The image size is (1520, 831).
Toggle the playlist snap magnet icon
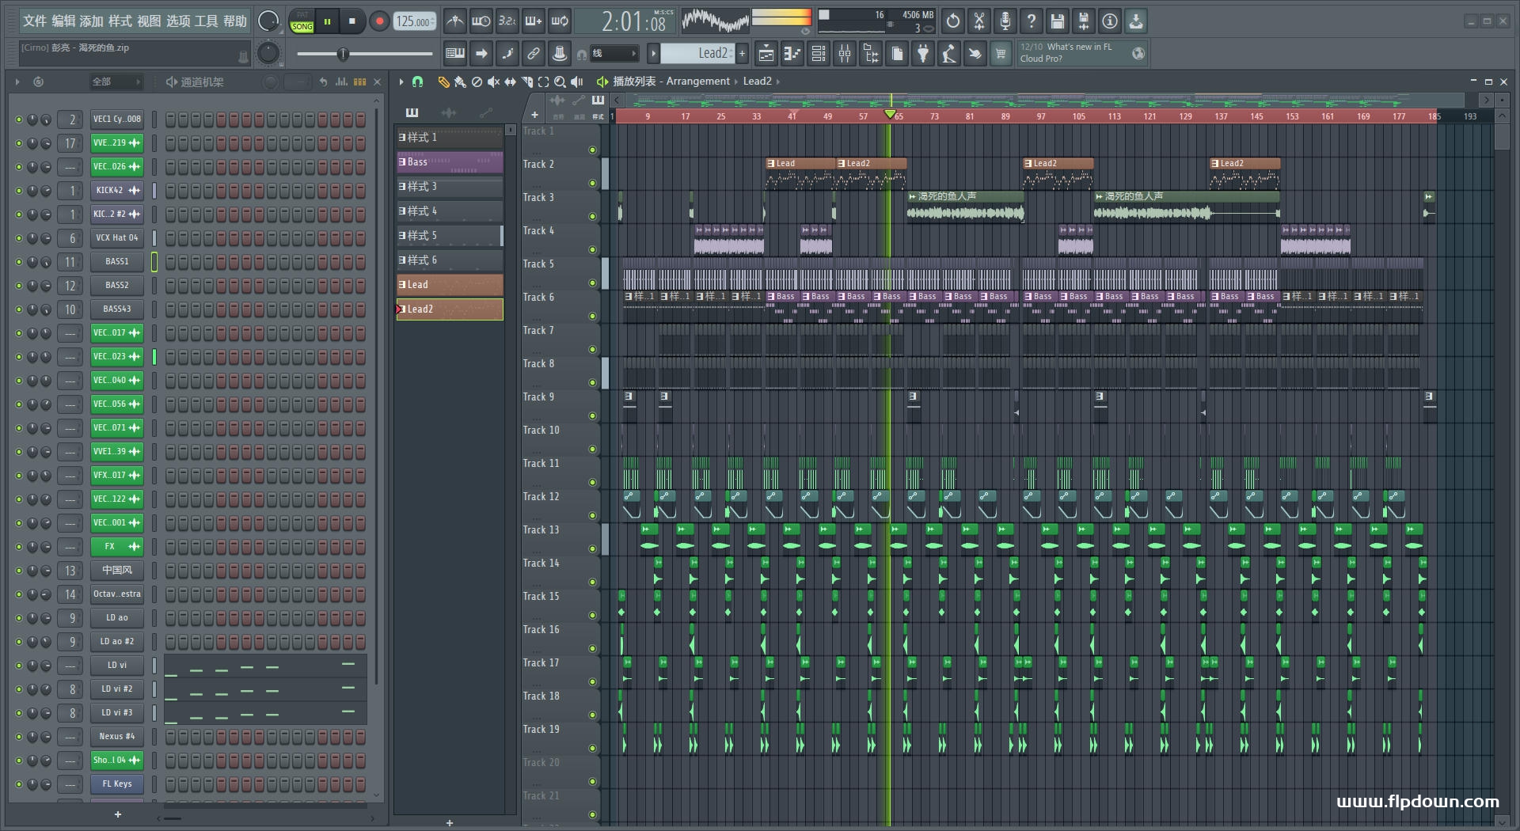point(418,82)
